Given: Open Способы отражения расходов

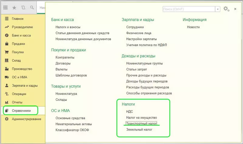Looking at the screenshot, I should click(149, 93).
